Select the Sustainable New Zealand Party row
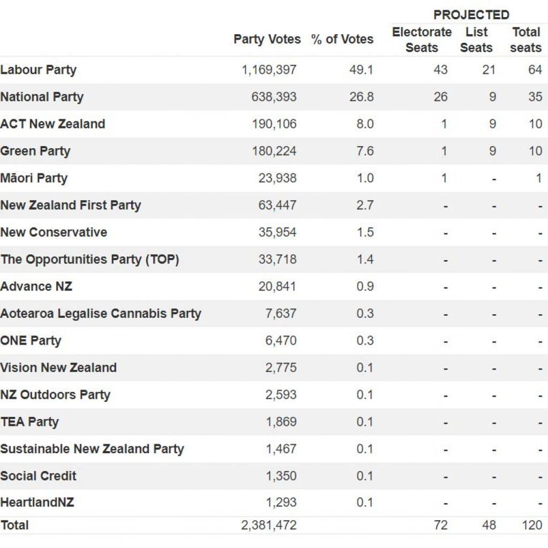 (274, 449)
